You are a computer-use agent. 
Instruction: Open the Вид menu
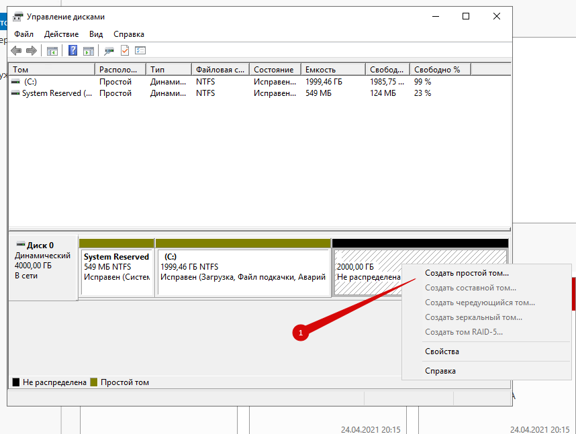(x=96, y=34)
